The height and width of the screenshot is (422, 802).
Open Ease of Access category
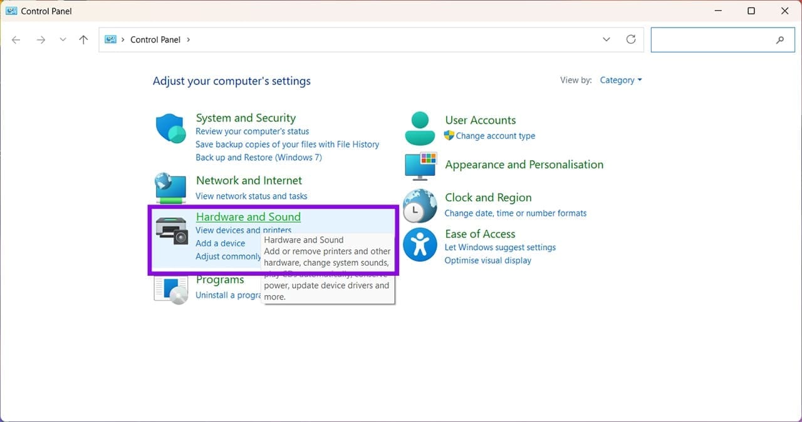click(480, 234)
